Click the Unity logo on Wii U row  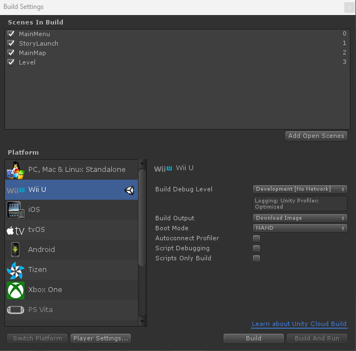130,190
